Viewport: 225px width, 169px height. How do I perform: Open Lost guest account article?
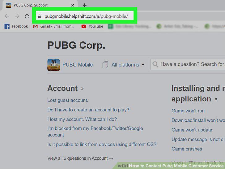pos(68,100)
